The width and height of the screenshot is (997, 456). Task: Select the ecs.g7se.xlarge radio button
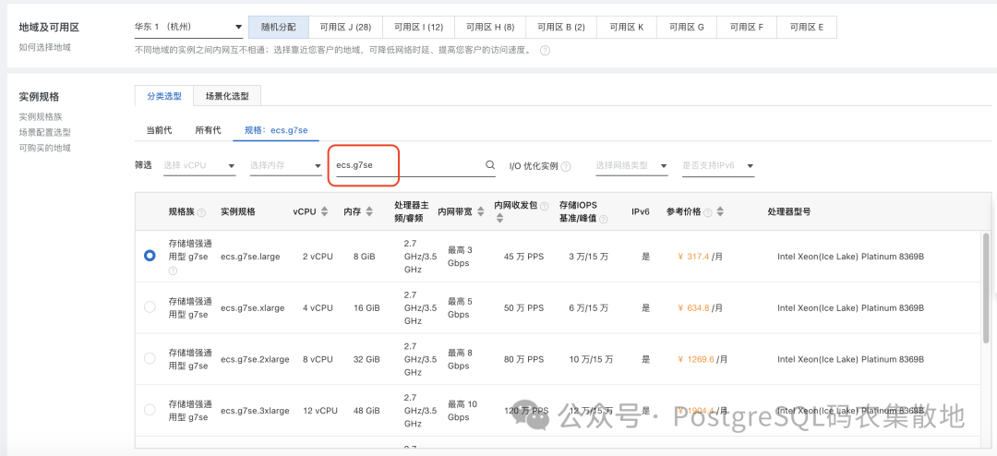click(150, 307)
